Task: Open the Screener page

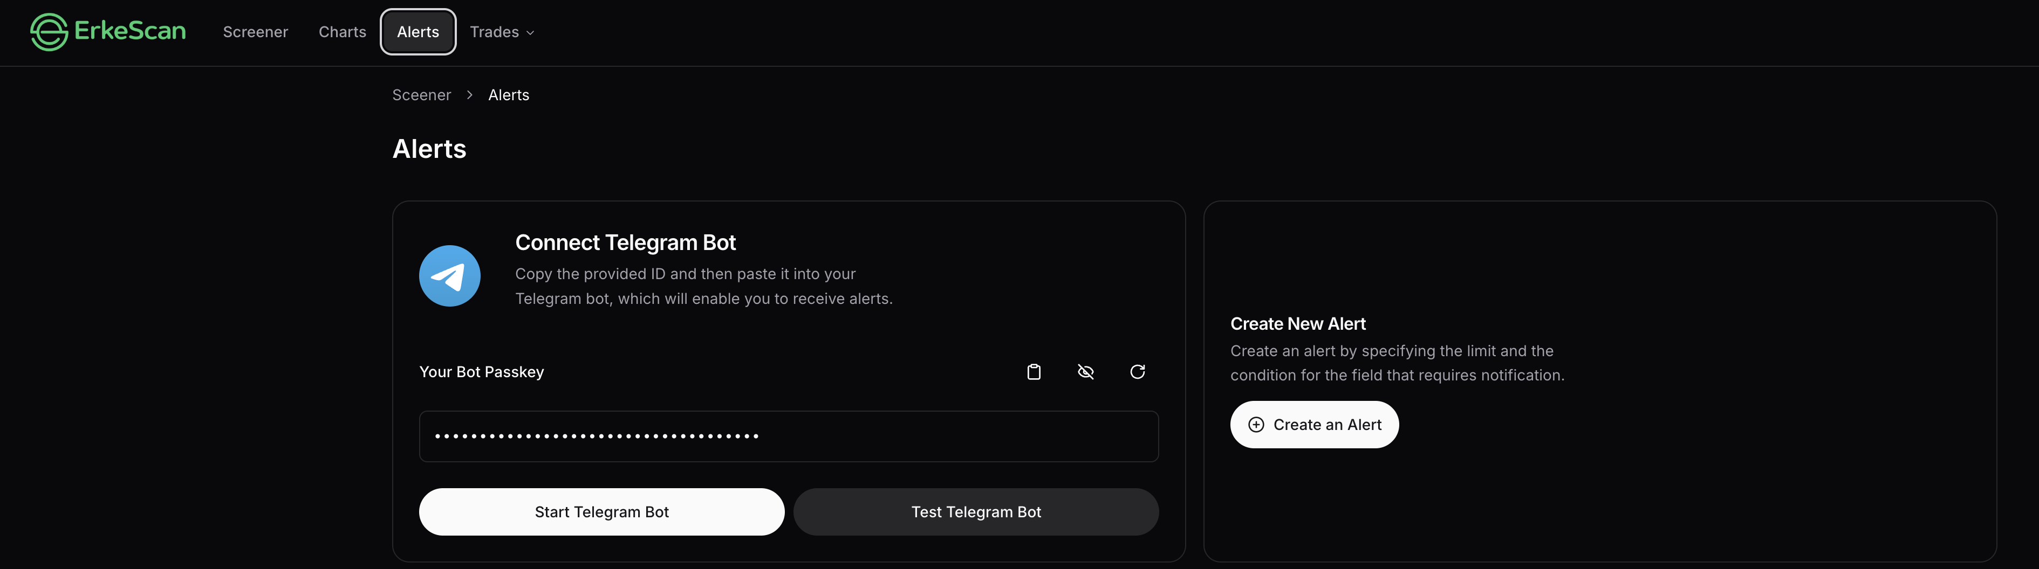Action: pos(255,32)
